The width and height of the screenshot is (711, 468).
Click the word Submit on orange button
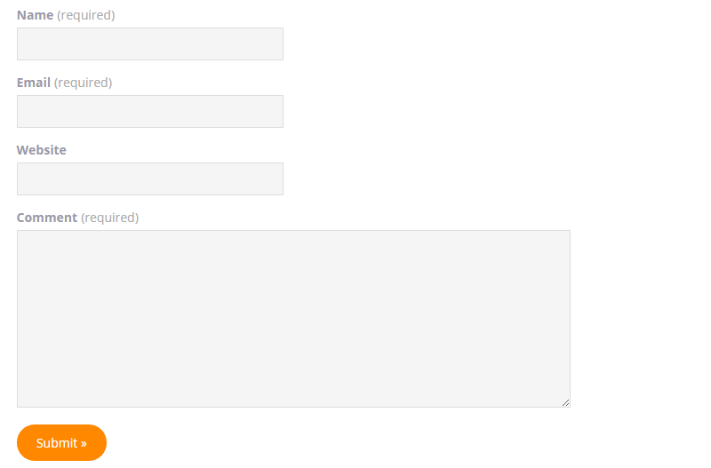pyautogui.click(x=57, y=442)
